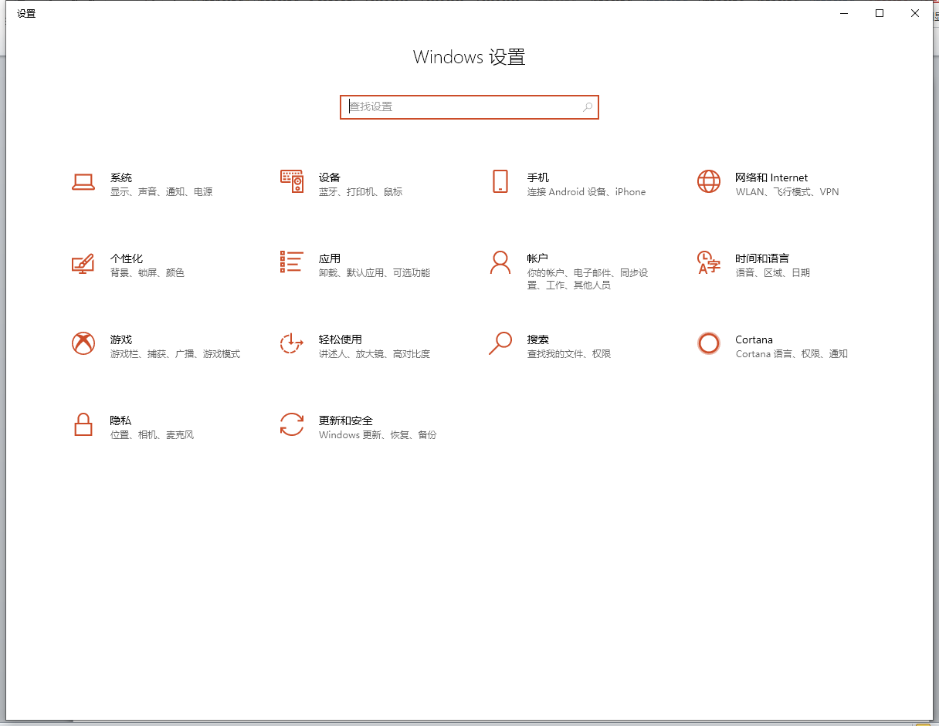Open the 隐私 padlock icon
939x726 pixels.
83,424
